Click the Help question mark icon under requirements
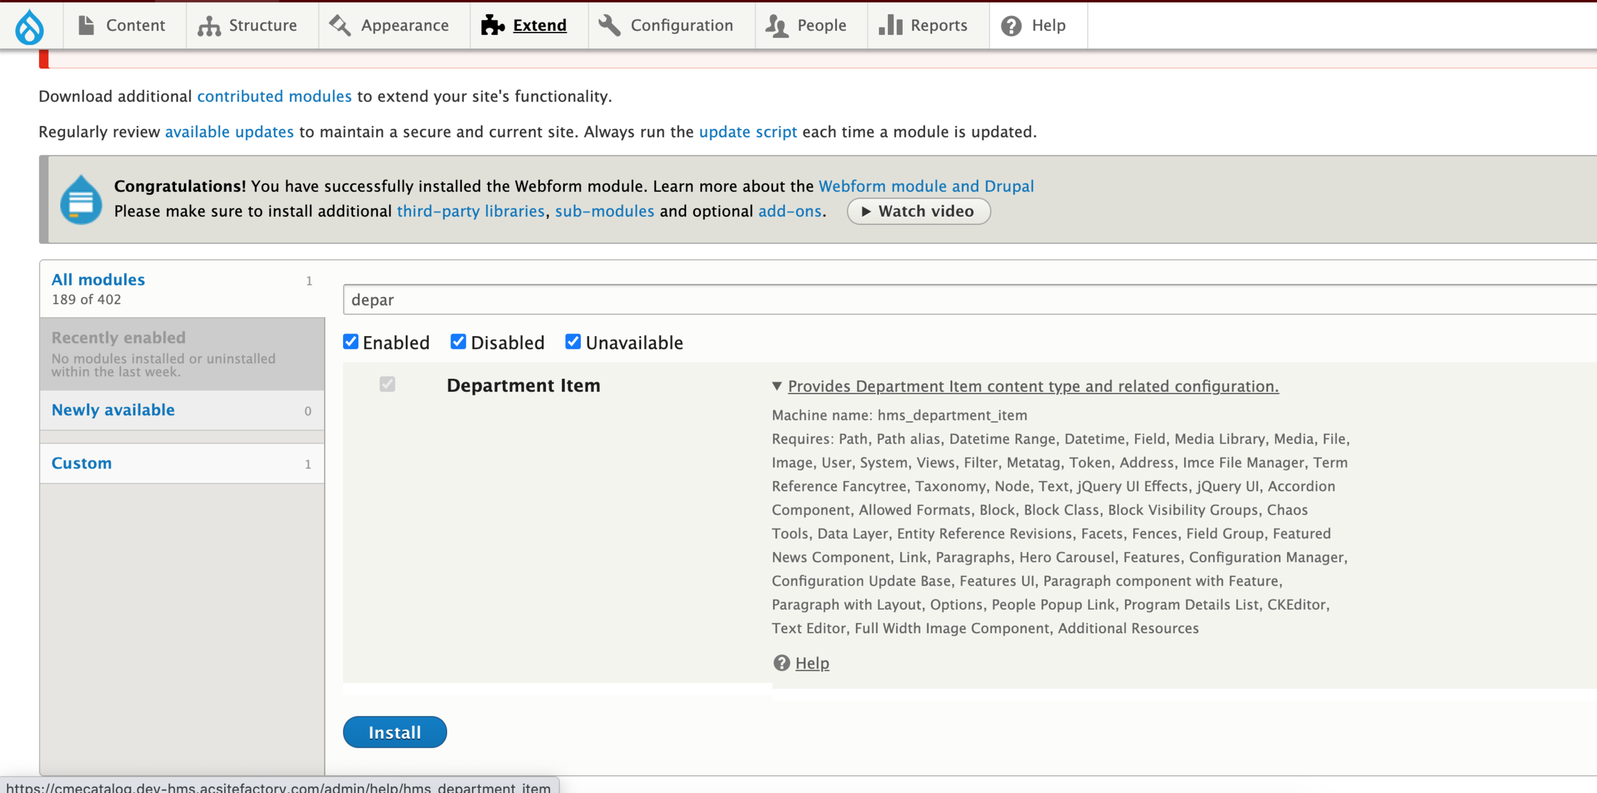 [x=781, y=663]
